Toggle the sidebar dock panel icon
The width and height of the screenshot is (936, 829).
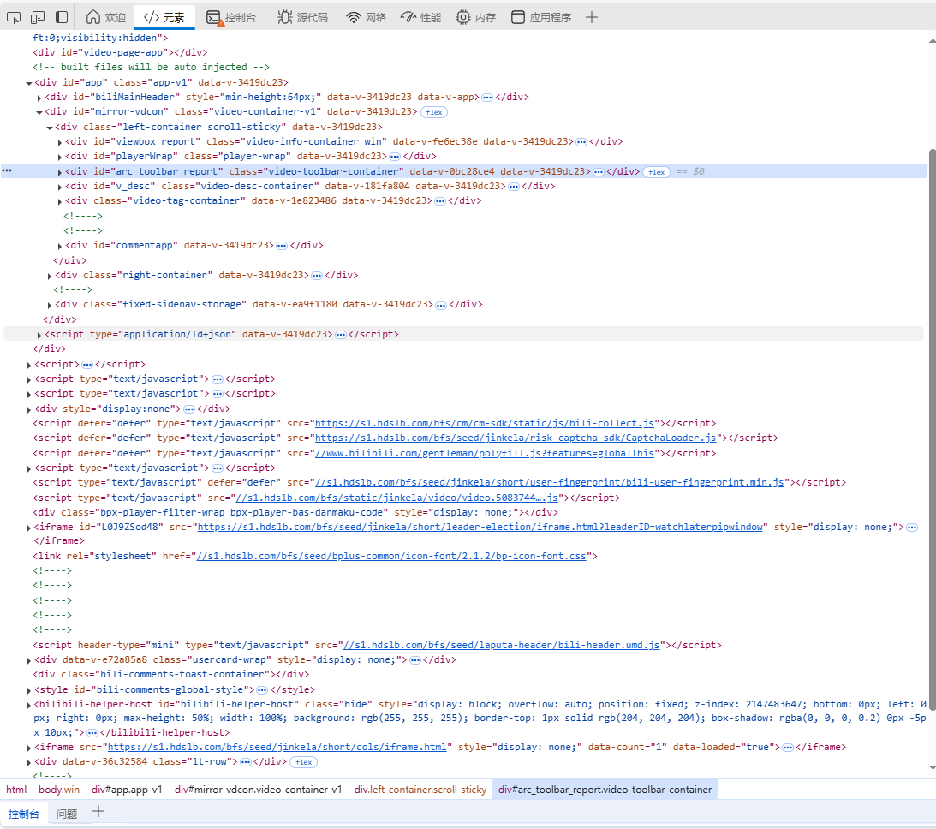pos(62,17)
